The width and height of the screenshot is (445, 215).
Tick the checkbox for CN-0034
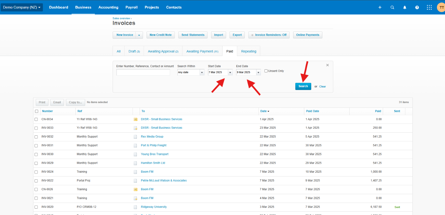[x=36, y=119]
